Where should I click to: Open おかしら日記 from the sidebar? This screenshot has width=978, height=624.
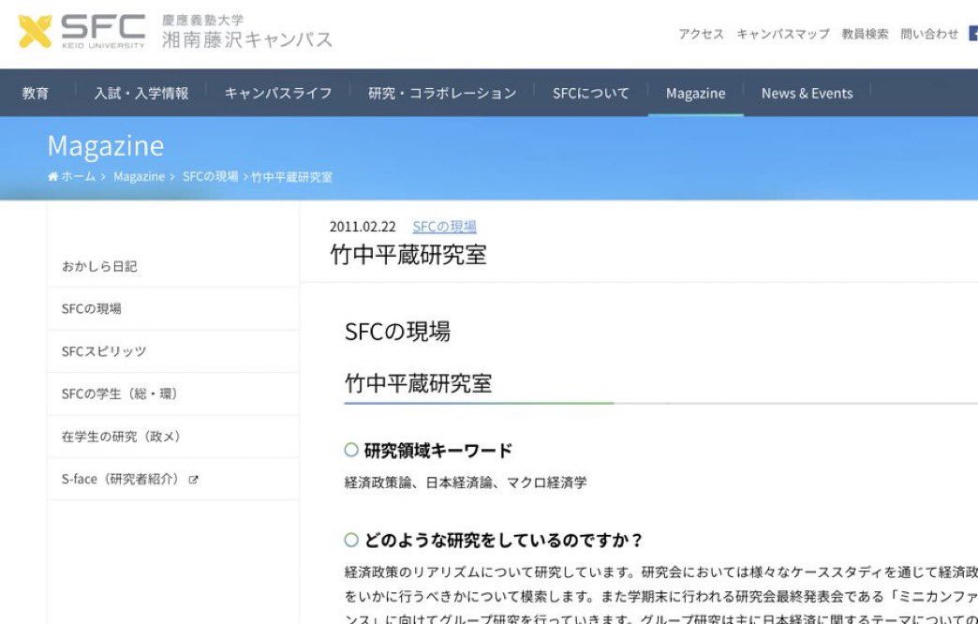pyautogui.click(x=99, y=266)
